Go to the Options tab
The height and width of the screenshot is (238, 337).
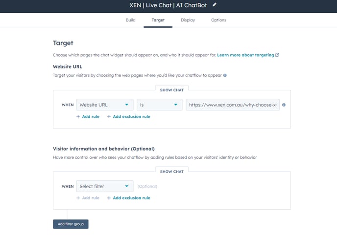click(218, 20)
